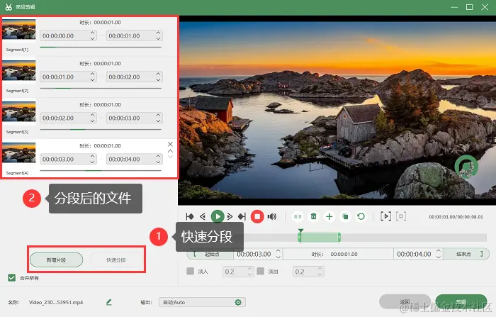
Task: Uncheck the 合并所有 merge all checkbox
Action: (12, 278)
